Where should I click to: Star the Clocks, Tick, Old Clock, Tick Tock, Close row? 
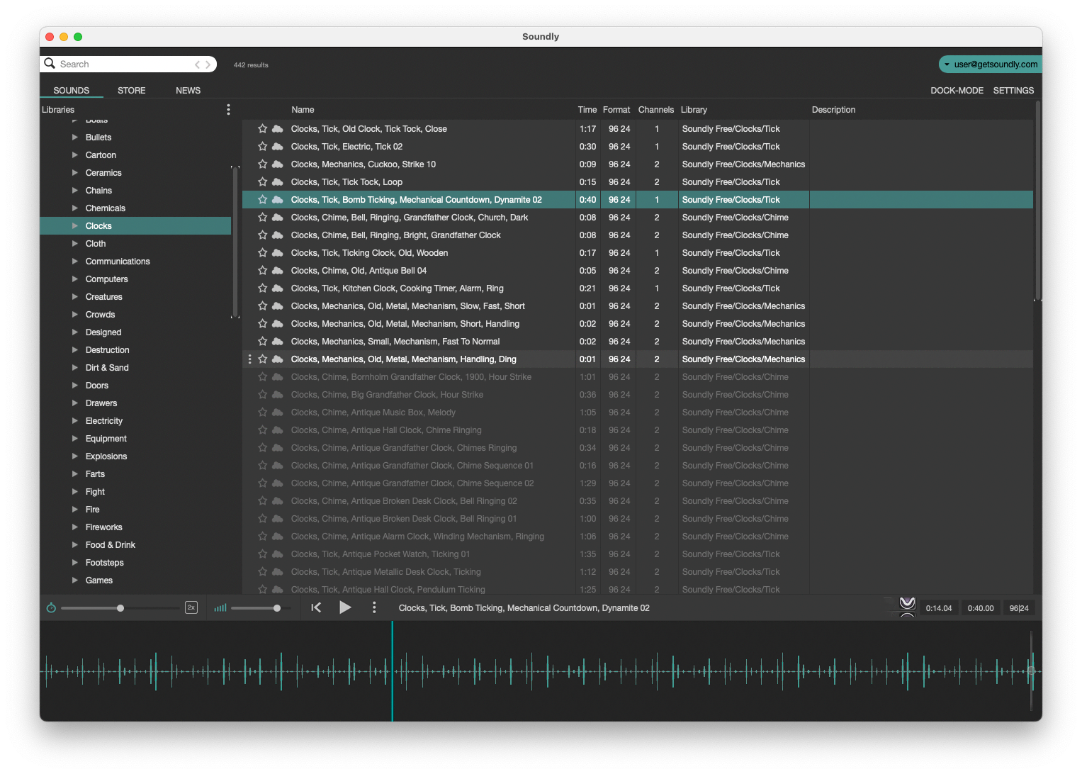[262, 129]
